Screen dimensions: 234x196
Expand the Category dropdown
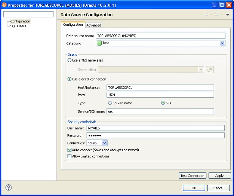pos(222,43)
